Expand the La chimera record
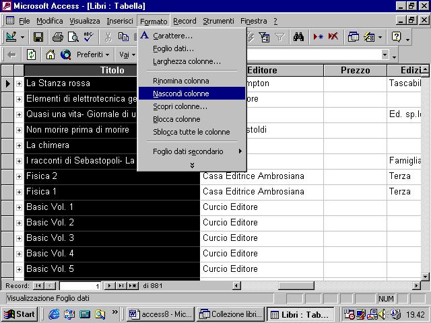 (x=19, y=145)
